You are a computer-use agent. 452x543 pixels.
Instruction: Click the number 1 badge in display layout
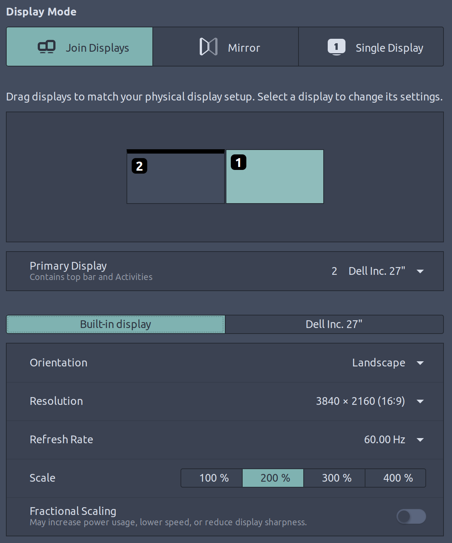[x=239, y=162]
